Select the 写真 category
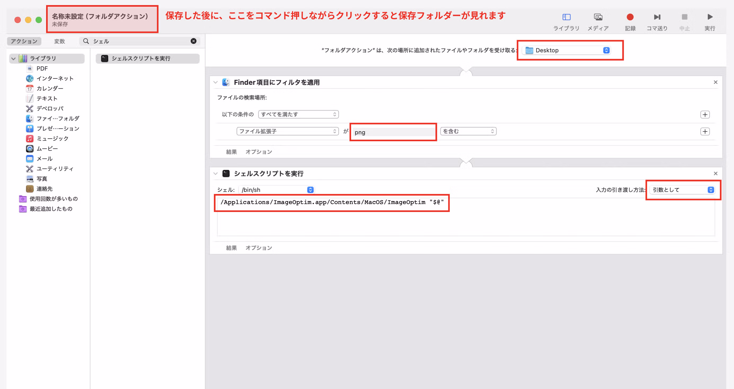Screen dimensions: 734x389 [37, 179]
